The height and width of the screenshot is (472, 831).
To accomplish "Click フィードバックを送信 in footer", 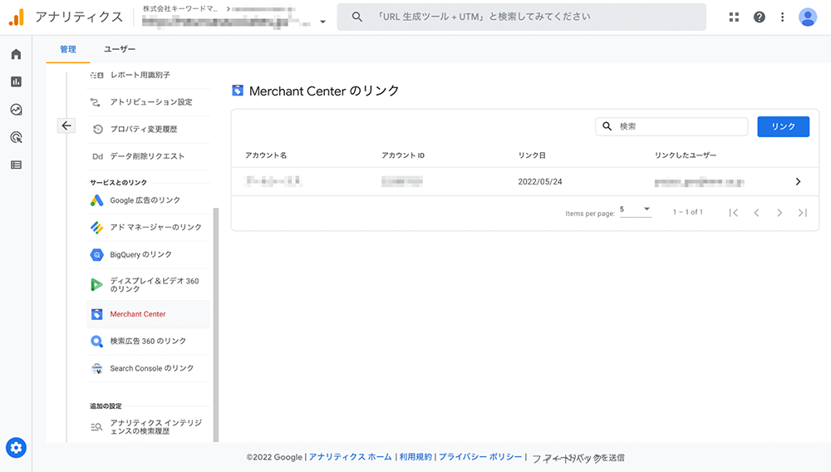I will click(x=578, y=458).
